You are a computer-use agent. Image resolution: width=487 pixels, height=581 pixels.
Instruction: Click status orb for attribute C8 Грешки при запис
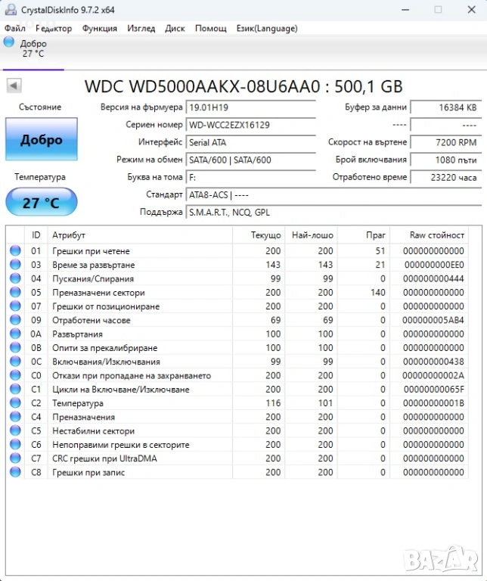[x=15, y=472]
